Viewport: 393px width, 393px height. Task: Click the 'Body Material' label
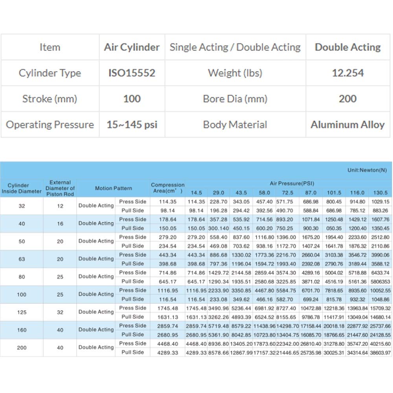tap(235, 125)
